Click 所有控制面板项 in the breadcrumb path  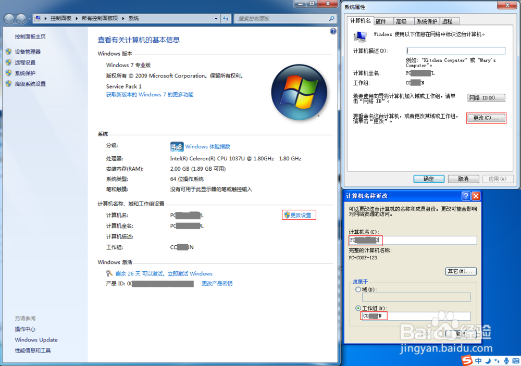pos(100,18)
